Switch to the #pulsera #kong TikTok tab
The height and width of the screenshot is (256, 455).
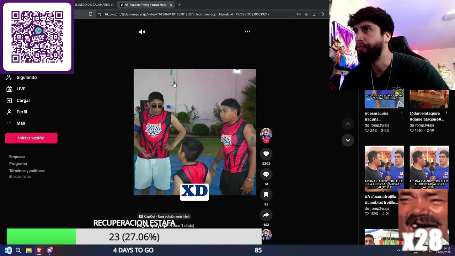point(146,5)
